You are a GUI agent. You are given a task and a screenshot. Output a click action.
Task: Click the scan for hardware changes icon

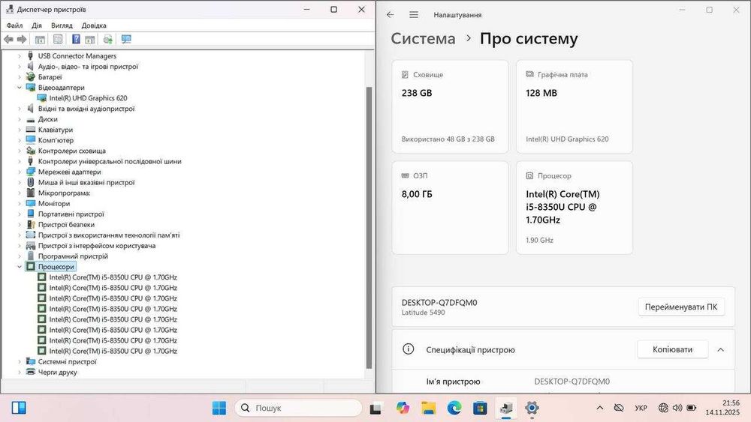pyautogui.click(x=107, y=39)
